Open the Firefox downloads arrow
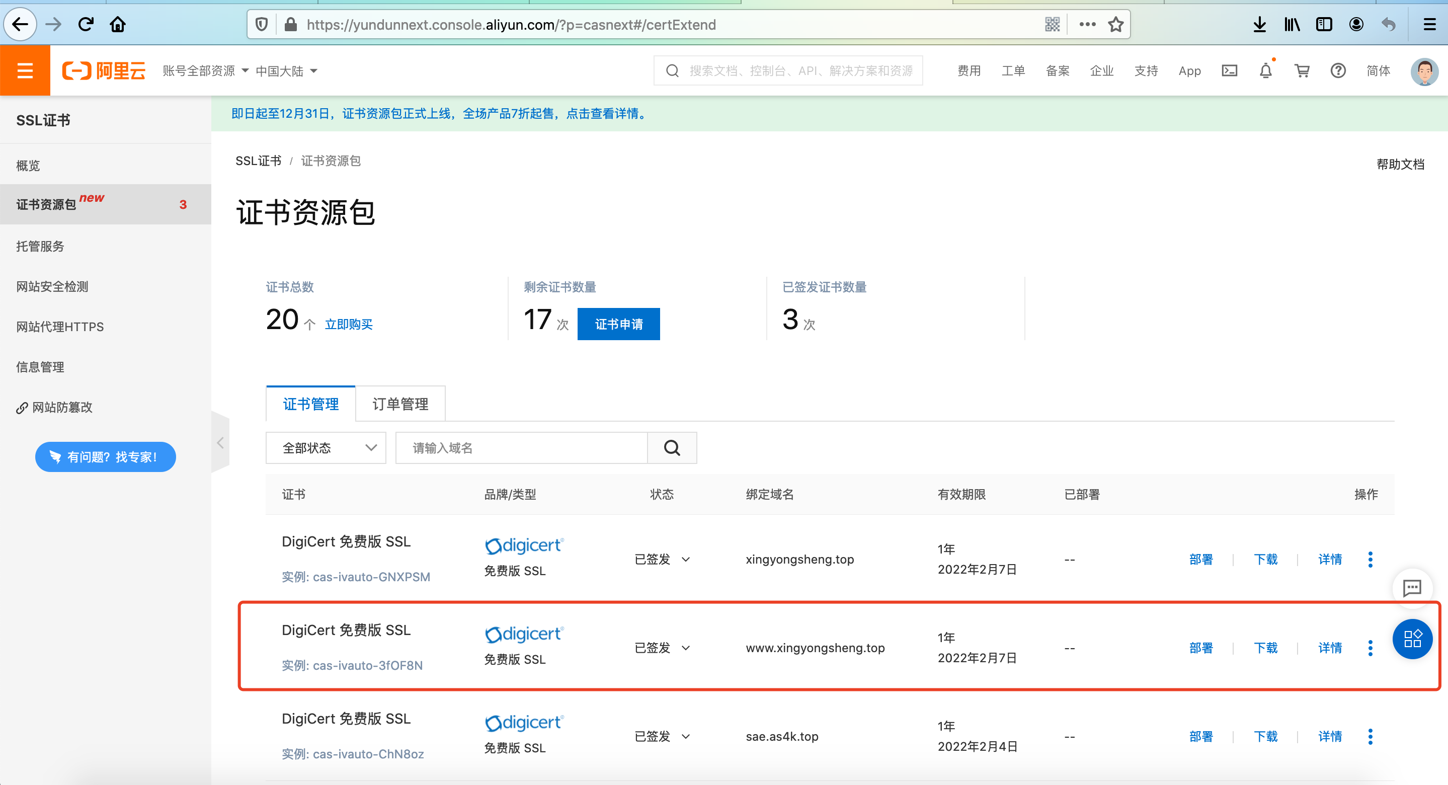This screenshot has width=1448, height=785. point(1260,24)
